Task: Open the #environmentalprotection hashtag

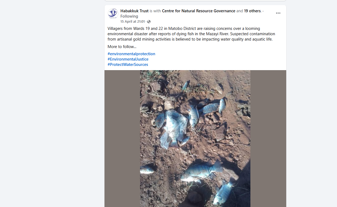Action: pyautogui.click(x=131, y=54)
